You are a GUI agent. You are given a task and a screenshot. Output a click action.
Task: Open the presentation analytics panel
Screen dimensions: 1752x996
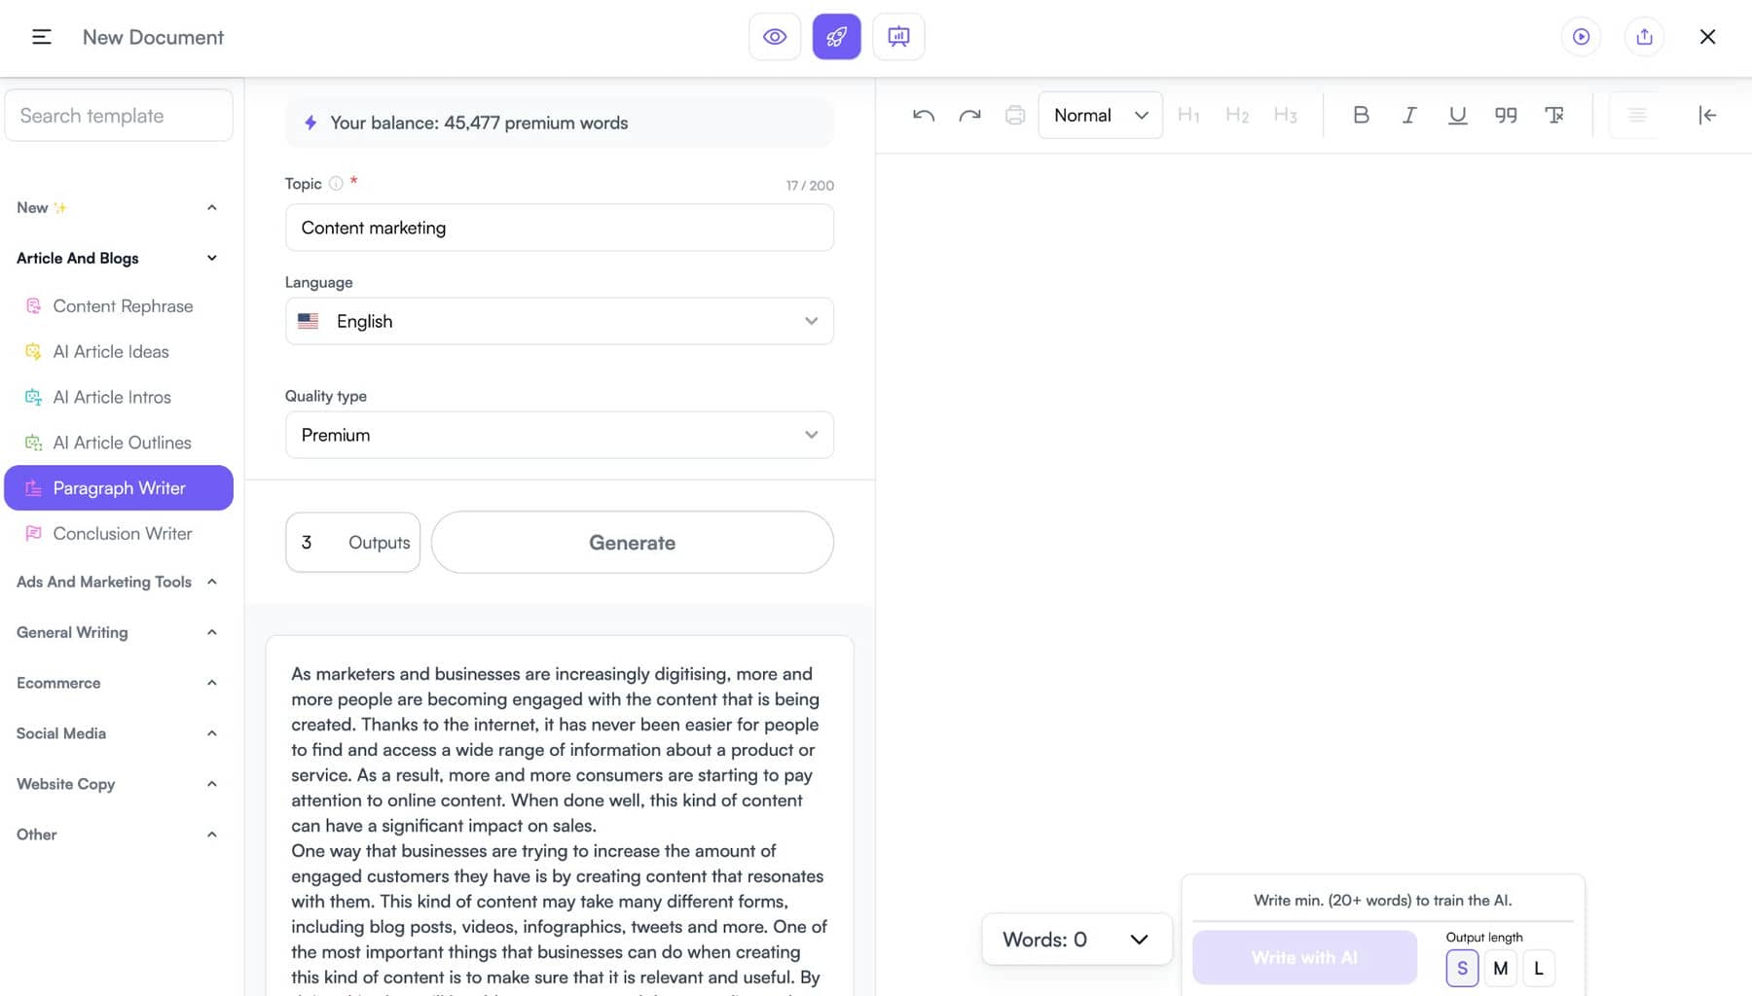coord(897,36)
